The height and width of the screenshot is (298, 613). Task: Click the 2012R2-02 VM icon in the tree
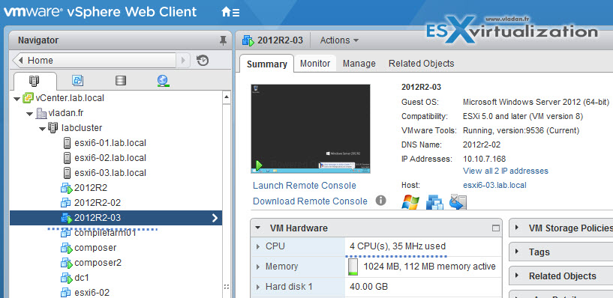pos(66,203)
